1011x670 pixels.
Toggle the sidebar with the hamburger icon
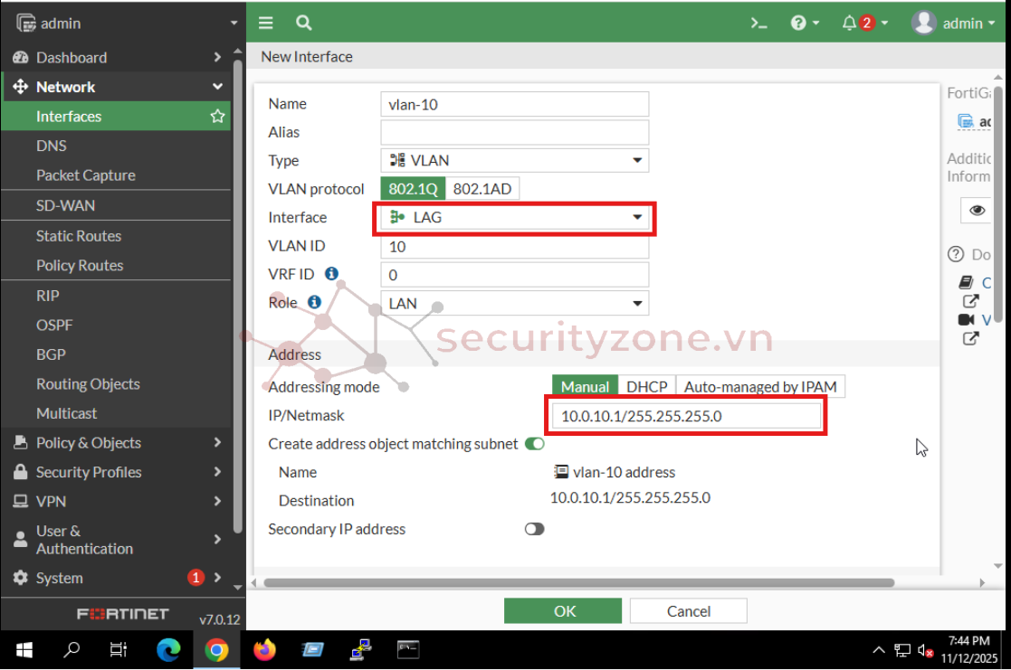click(x=265, y=23)
